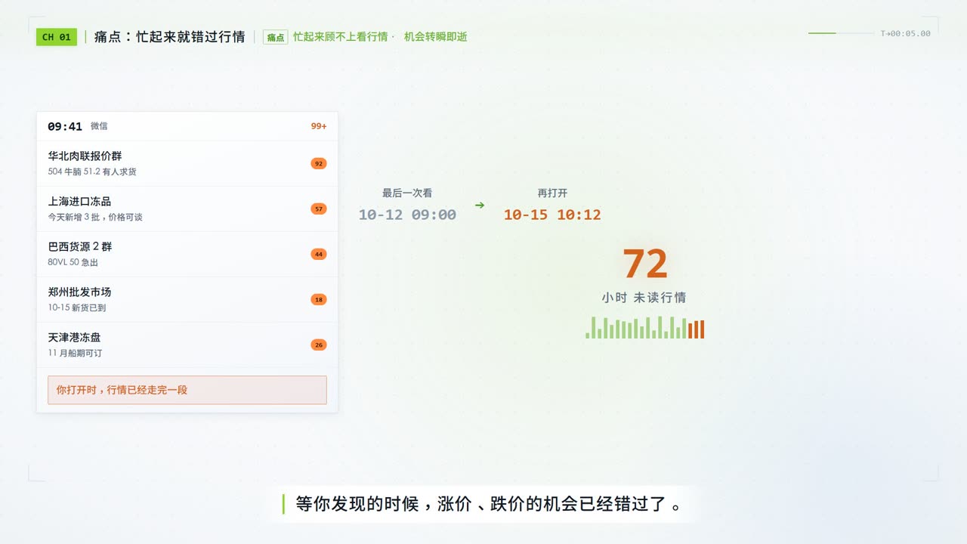Click the text "机会转瞬即逝"
Viewport: 967px width, 544px height.
436,37
